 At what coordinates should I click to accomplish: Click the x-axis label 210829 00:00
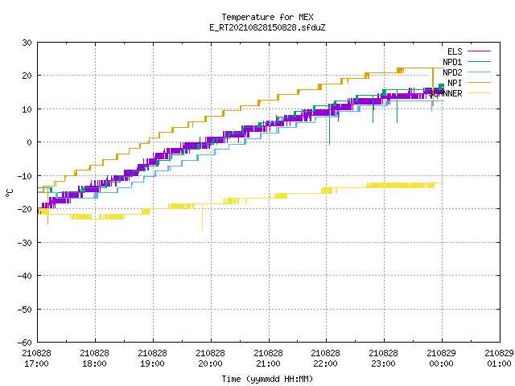(441, 359)
